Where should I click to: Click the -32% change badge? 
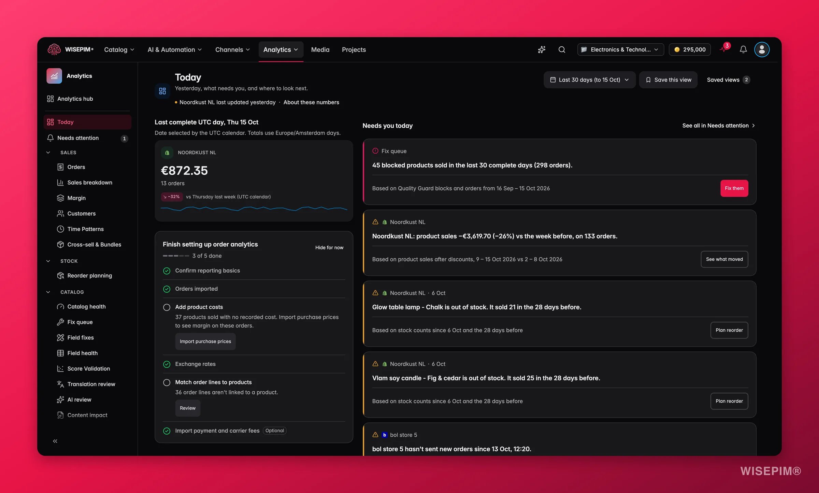172,197
